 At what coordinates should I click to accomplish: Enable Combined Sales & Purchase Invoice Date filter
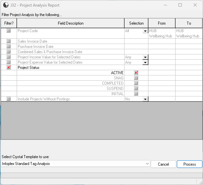coord(8,52)
